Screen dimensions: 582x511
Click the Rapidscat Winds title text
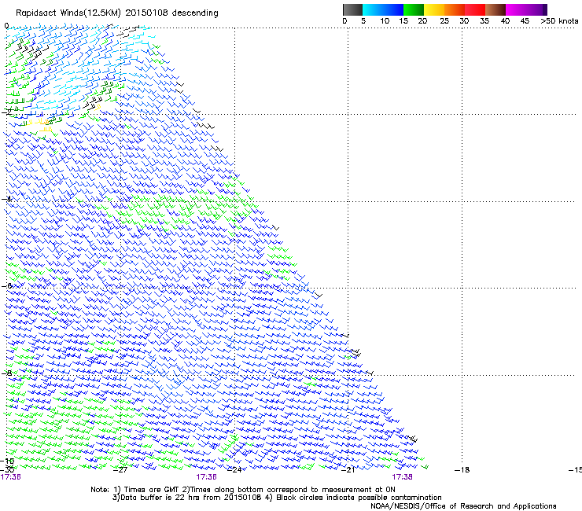(x=117, y=13)
